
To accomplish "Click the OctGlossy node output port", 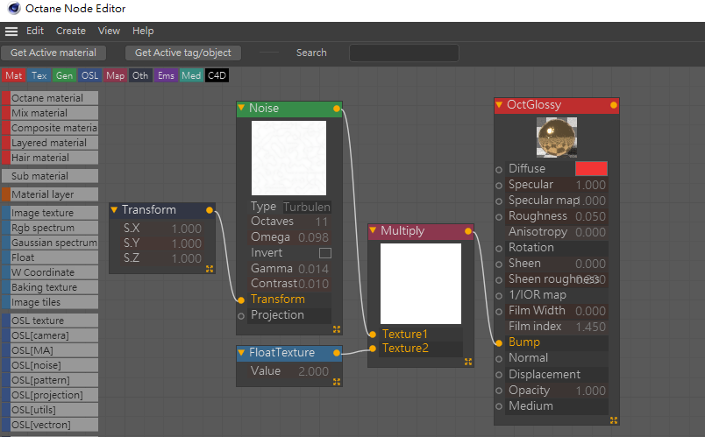I will coord(614,105).
